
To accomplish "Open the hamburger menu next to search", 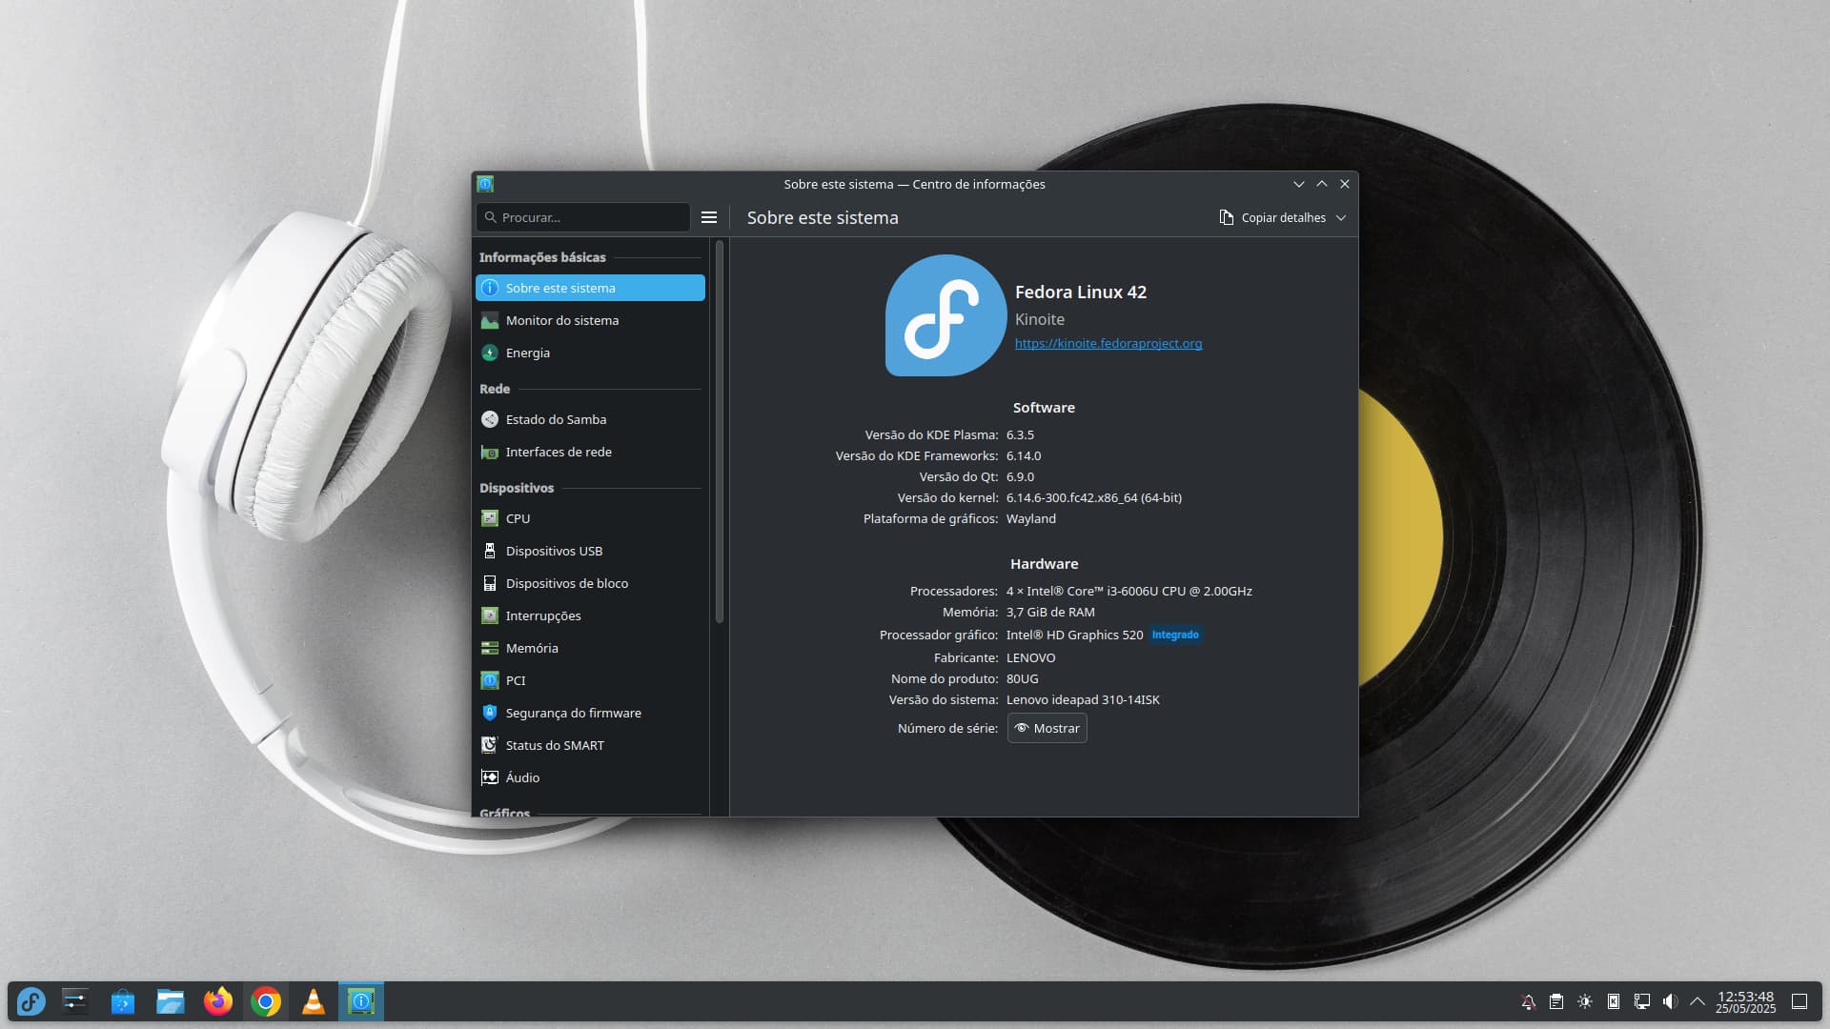I will pos(709,217).
